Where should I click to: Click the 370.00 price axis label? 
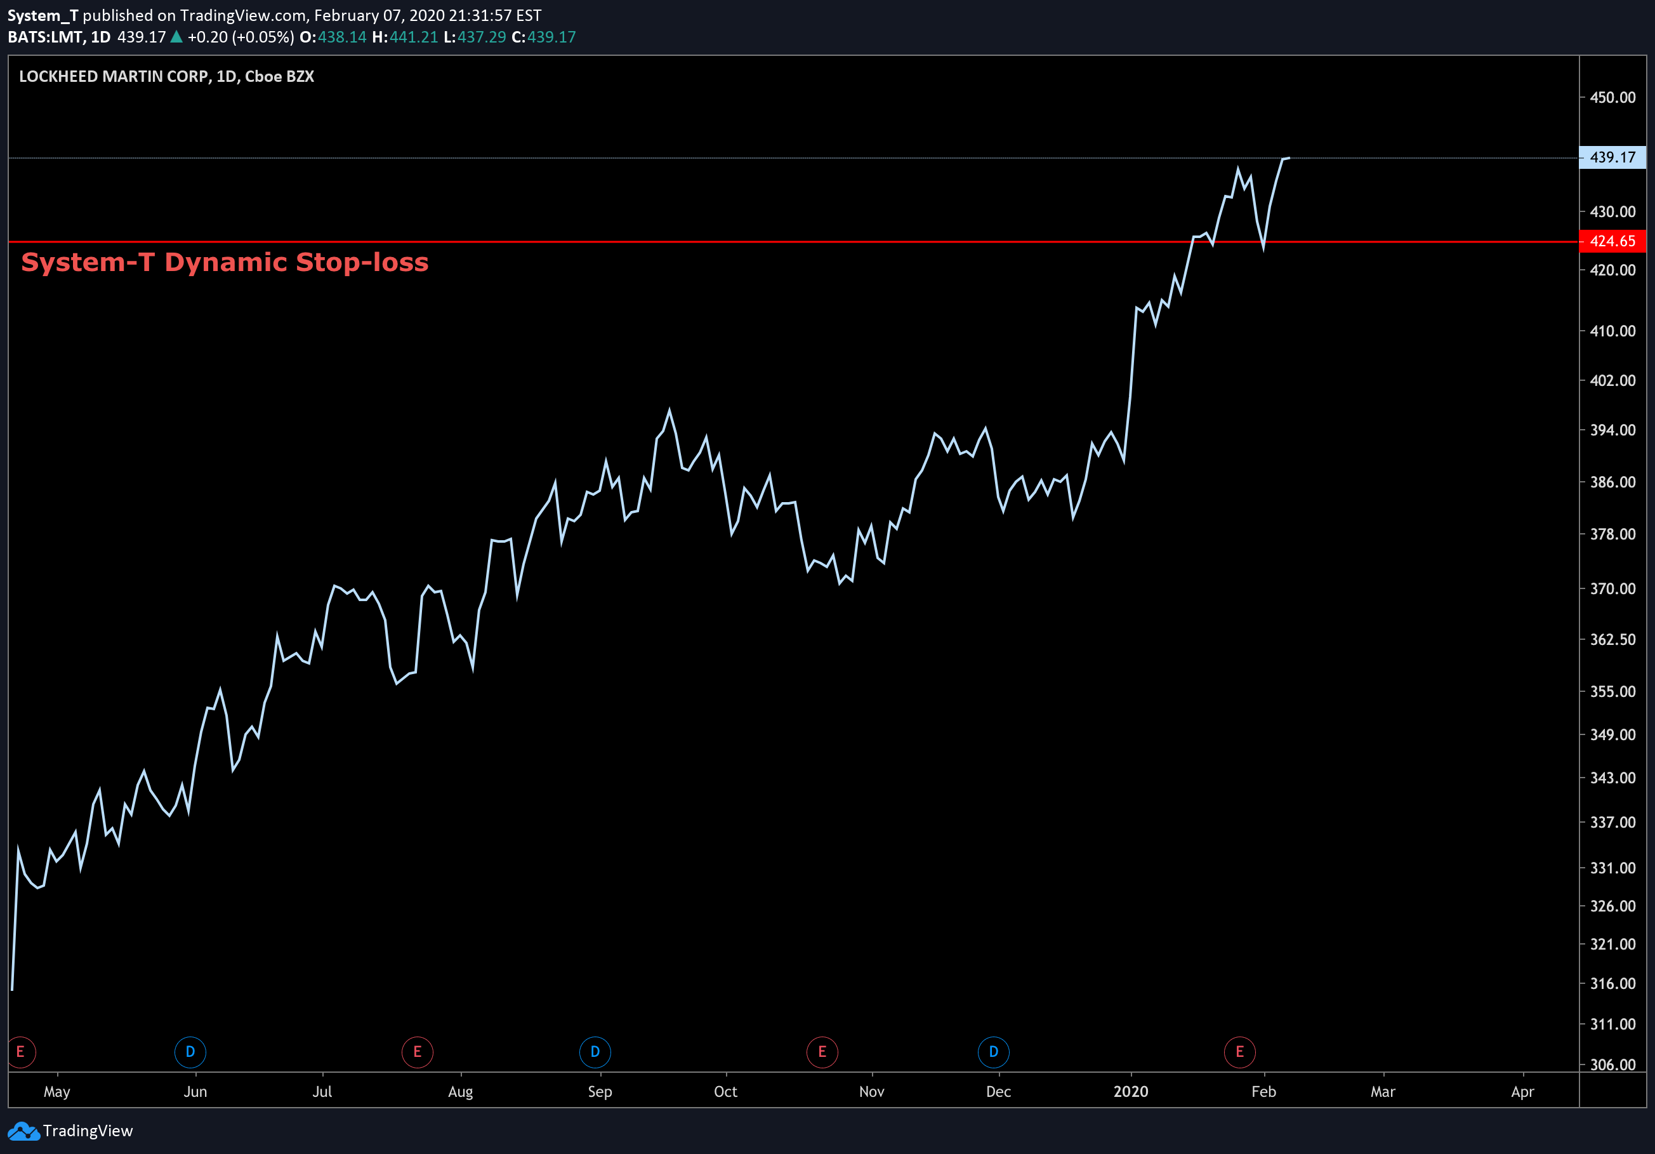[x=1613, y=589]
